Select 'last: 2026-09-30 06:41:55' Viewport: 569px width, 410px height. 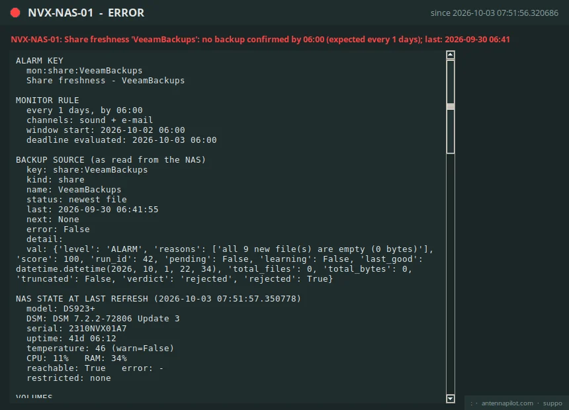pos(93,210)
